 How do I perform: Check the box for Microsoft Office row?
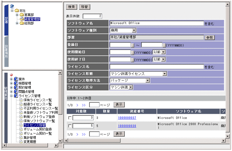(x=70, y=118)
